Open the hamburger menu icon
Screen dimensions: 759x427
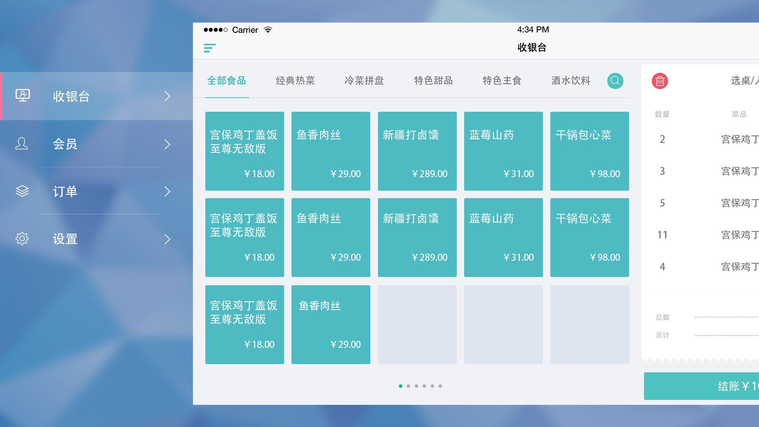click(210, 48)
